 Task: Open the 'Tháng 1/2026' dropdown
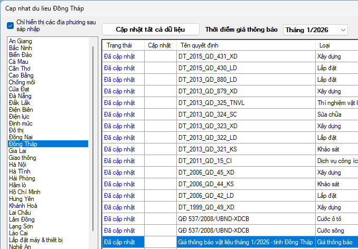point(315,30)
